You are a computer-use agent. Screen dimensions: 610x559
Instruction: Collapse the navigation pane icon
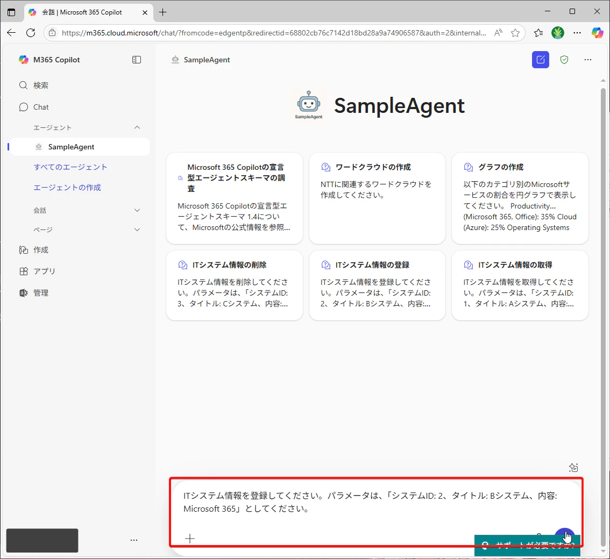137,60
